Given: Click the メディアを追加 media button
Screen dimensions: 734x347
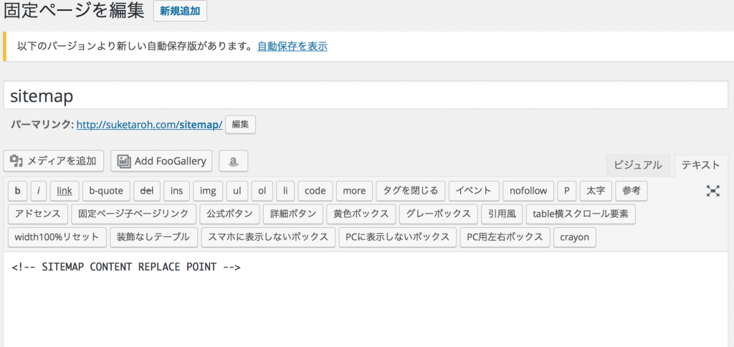Looking at the screenshot, I should coord(54,161).
